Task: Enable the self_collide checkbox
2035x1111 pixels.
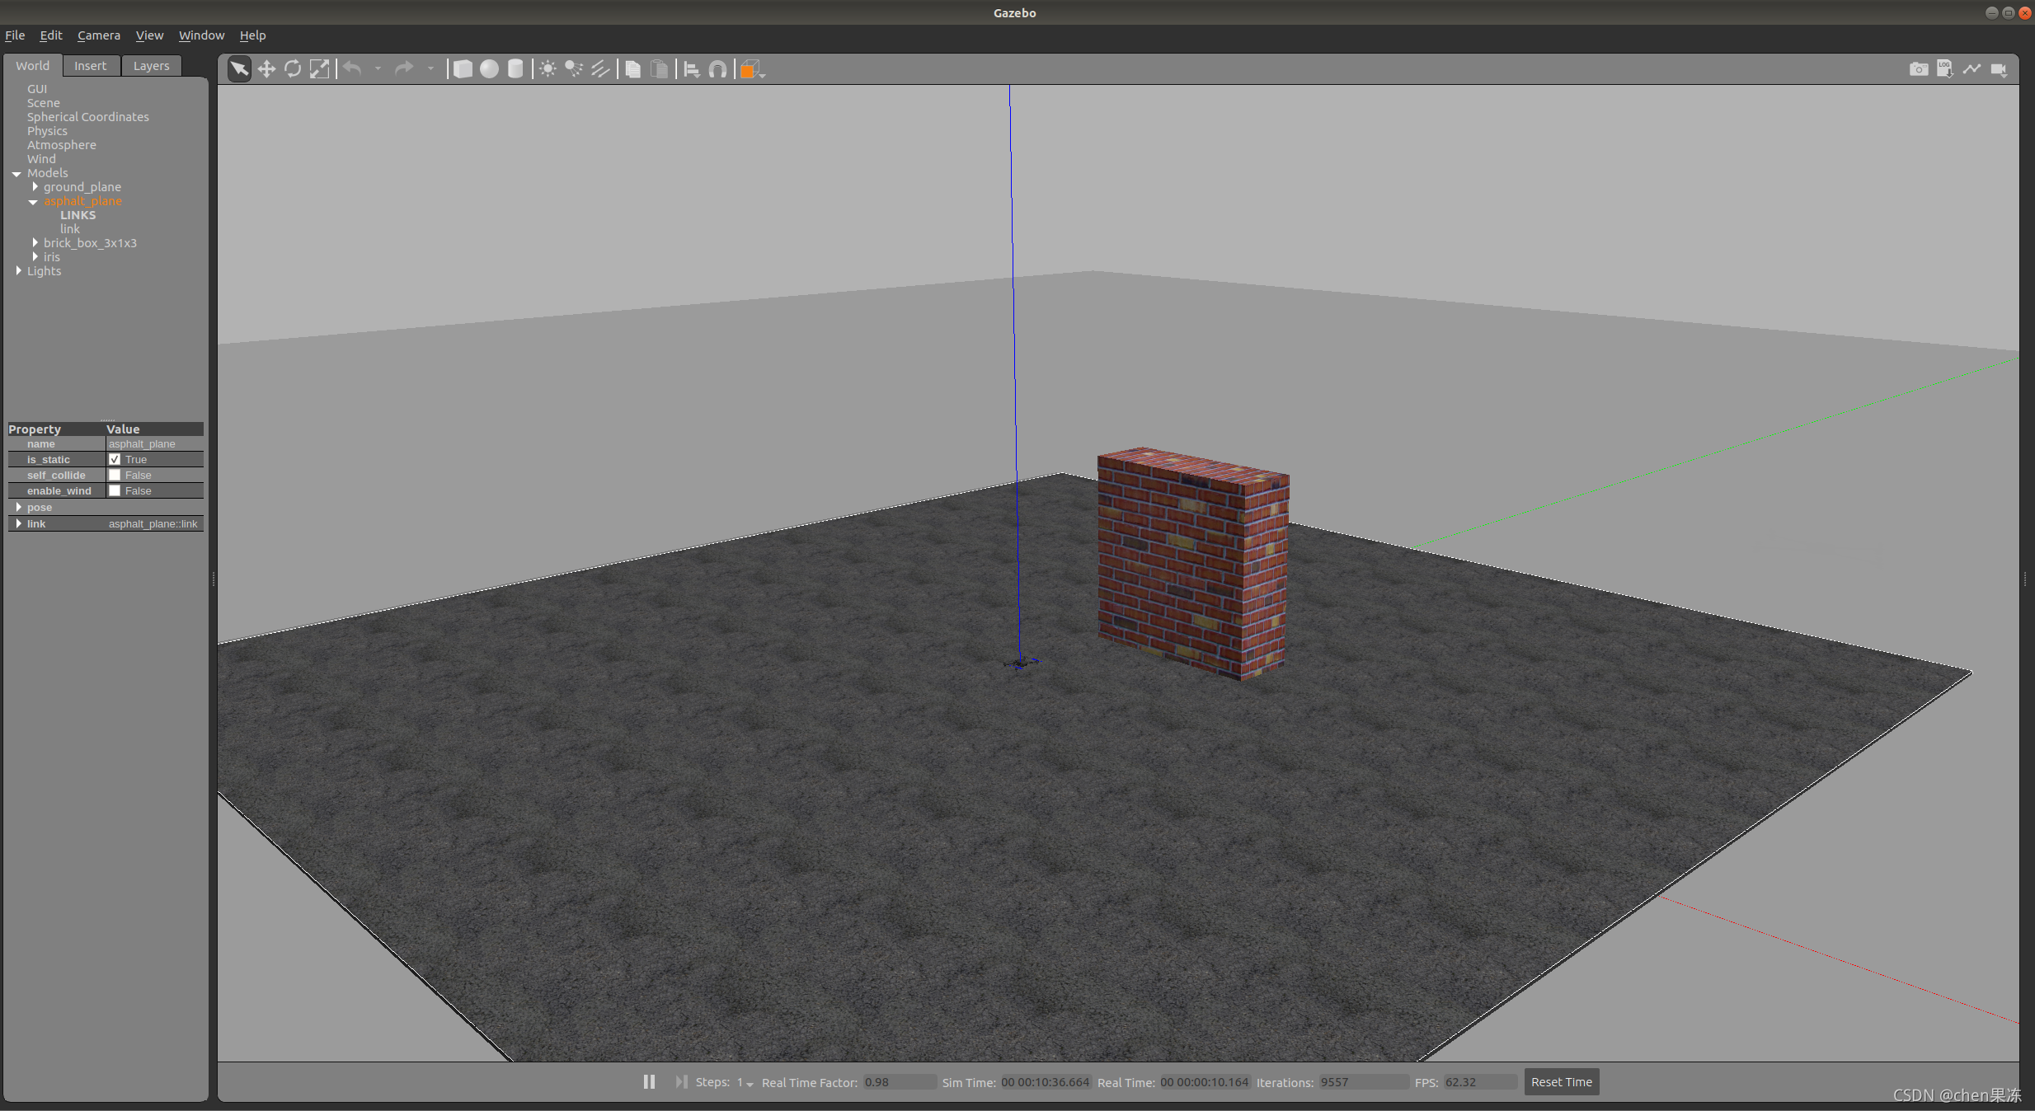Action: point(115,475)
